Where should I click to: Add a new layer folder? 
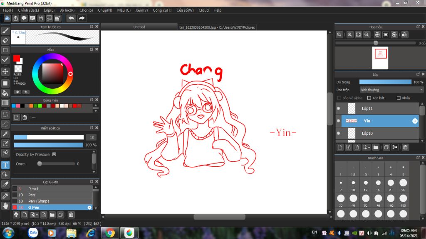click(376, 147)
